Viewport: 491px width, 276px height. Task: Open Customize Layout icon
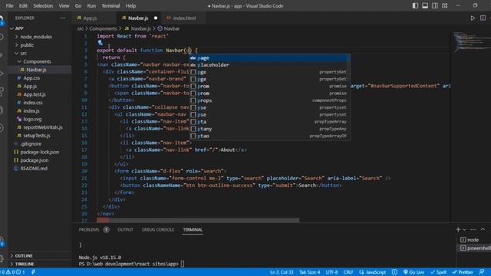pyautogui.click(x=445, y=5)
